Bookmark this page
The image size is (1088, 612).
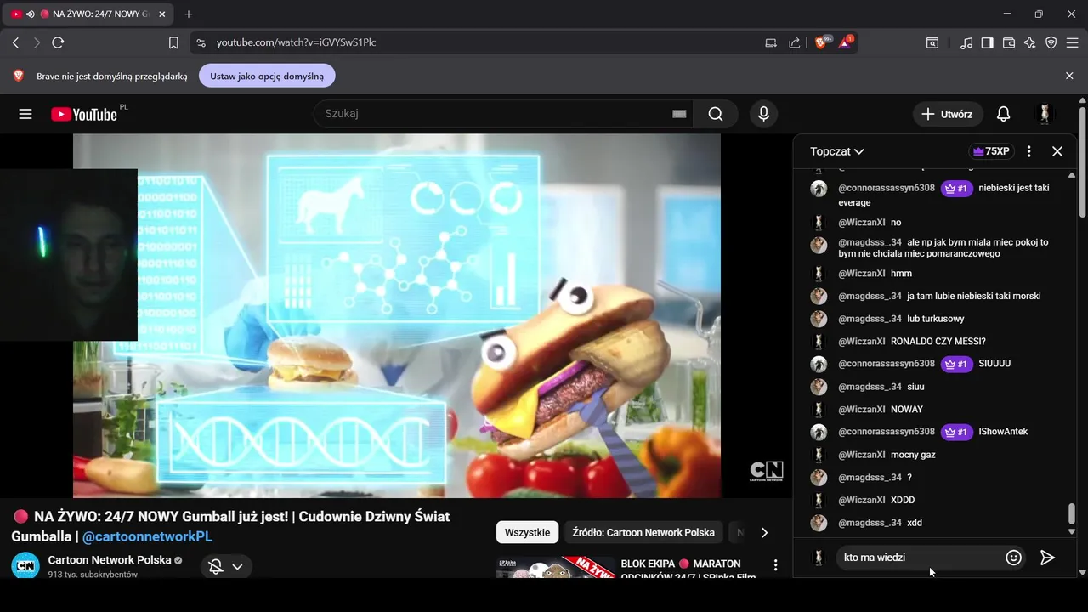[x=173, y=42]
